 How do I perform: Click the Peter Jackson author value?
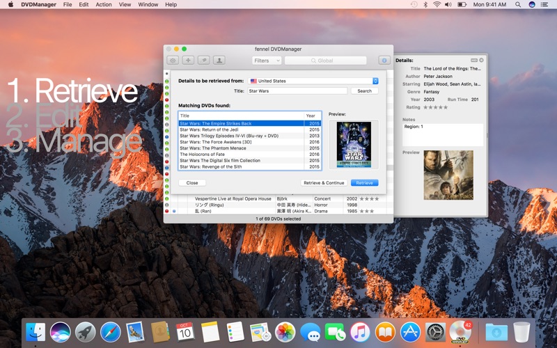click(438, 77)
